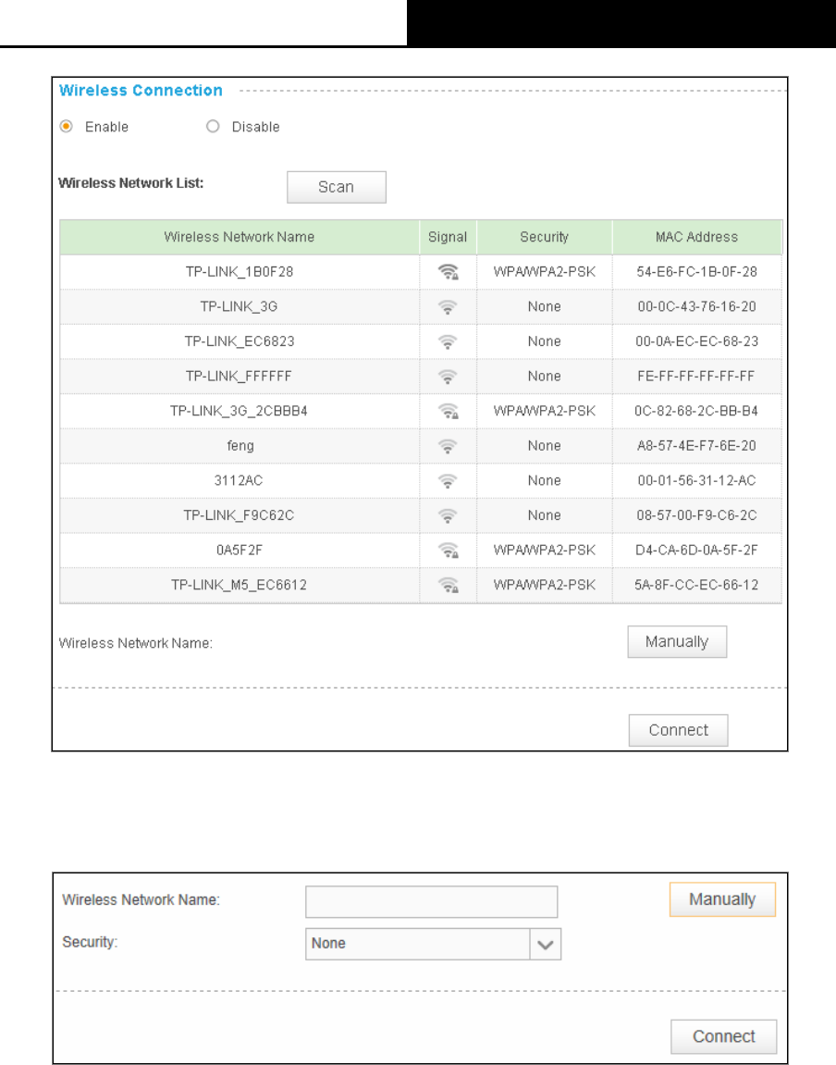Viewport: 836px width, 1065px height.
Task: Click locked signal icon for 0A5F2F
Action: pyautogui.click(x=448, y=551)
